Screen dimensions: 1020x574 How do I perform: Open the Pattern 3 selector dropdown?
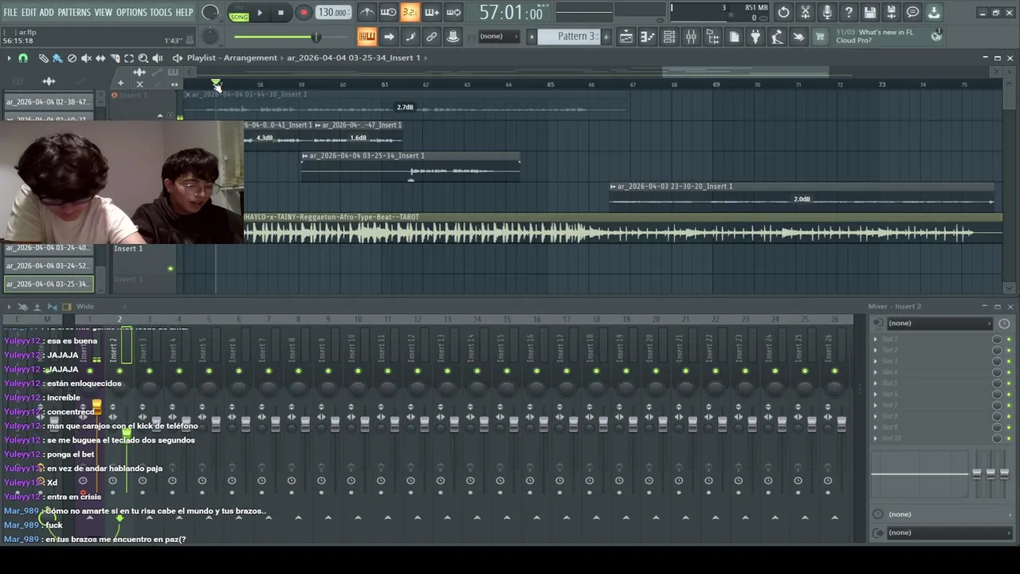pyautogui.click(x=569, y=37)
